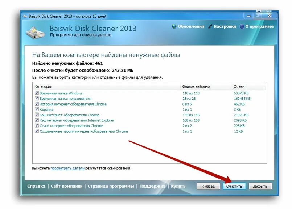Select the Временная папка Windows row label

click(61, 93)
